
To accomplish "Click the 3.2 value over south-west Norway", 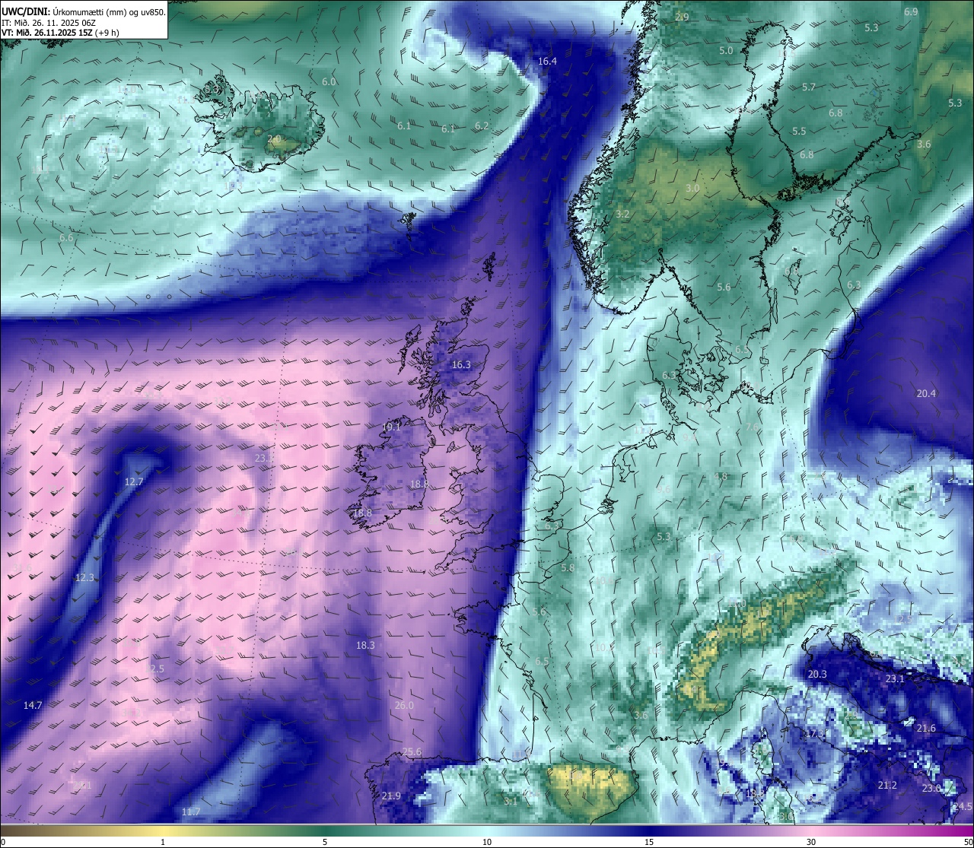I will 622,214.
